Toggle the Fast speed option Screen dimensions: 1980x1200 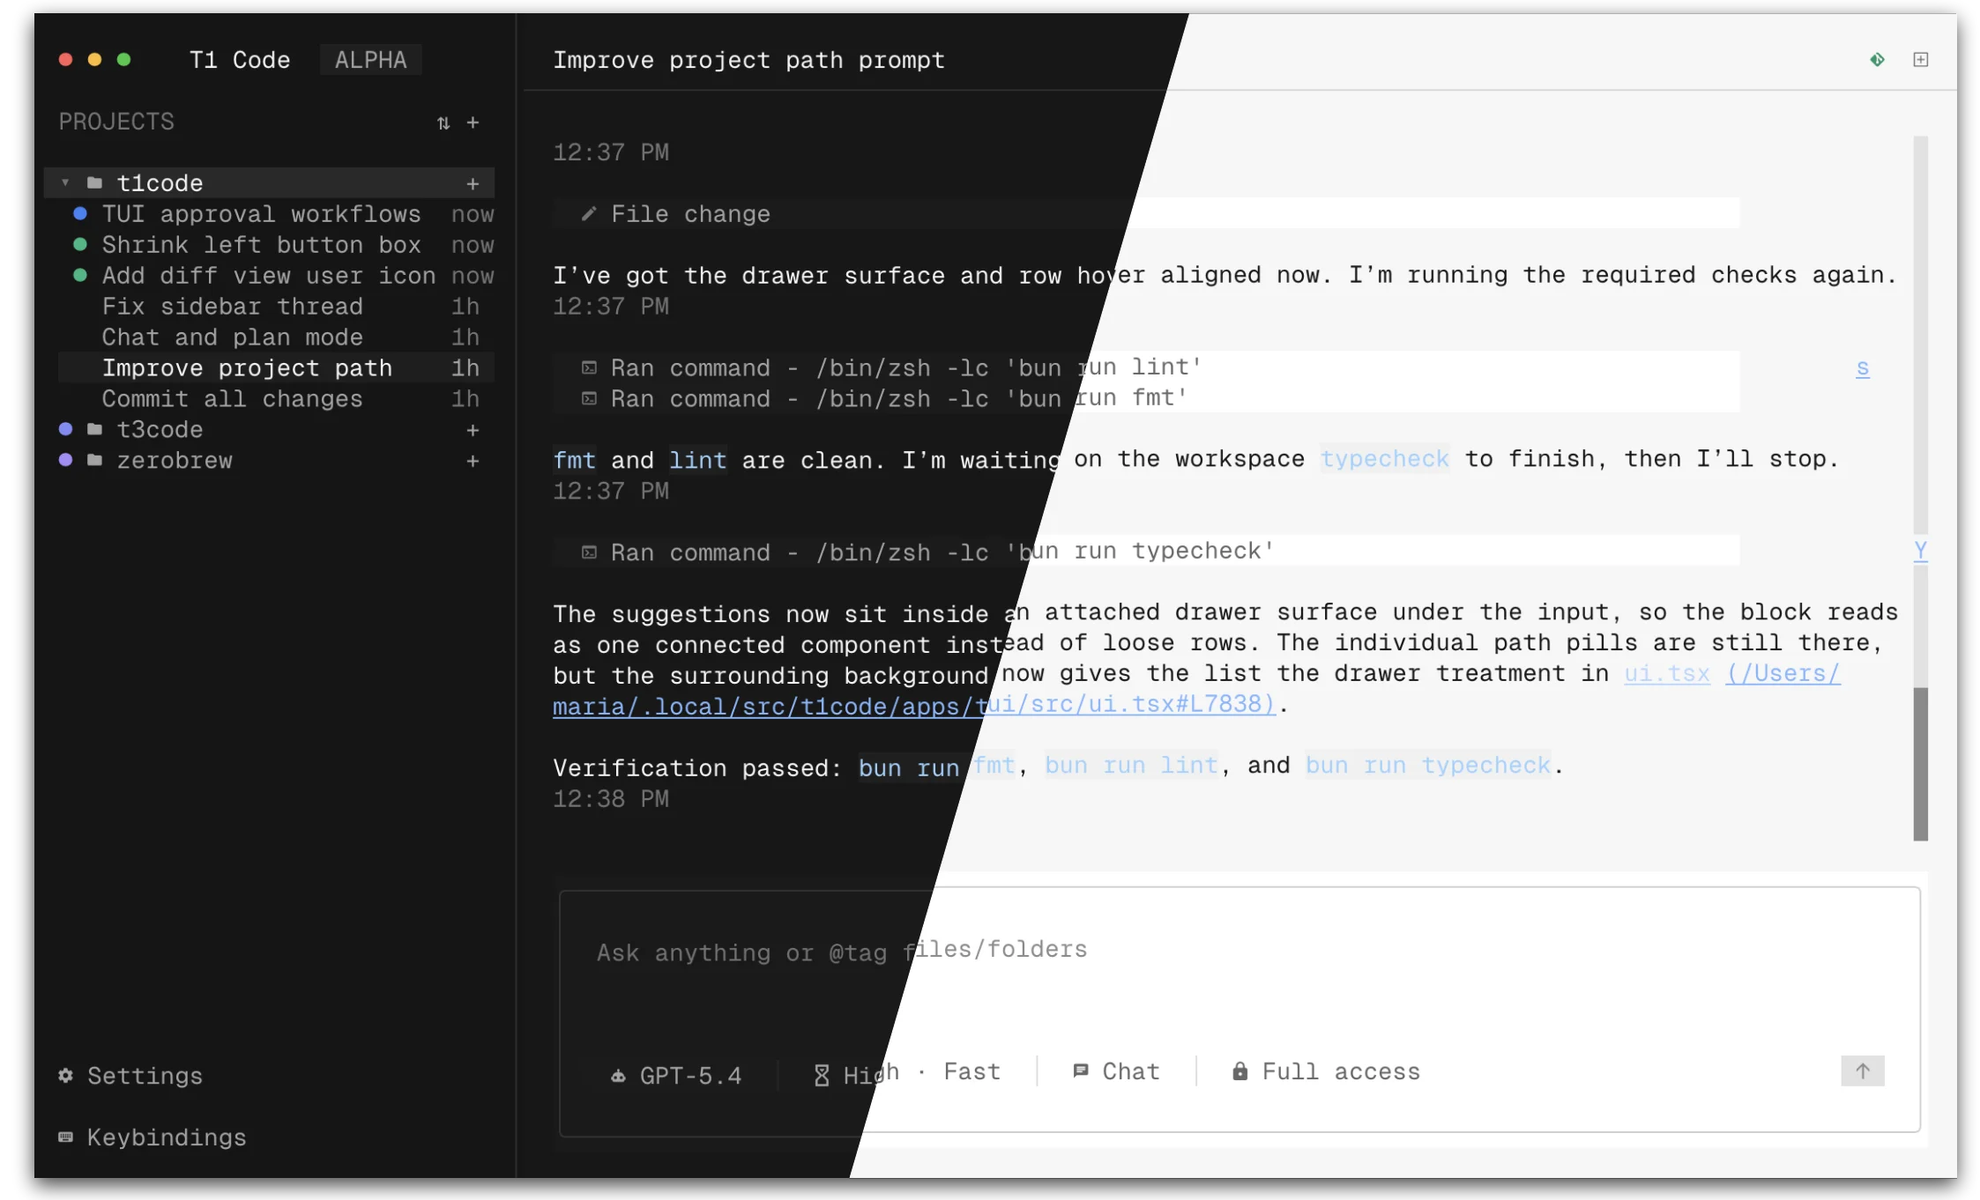coord(971,1071)
